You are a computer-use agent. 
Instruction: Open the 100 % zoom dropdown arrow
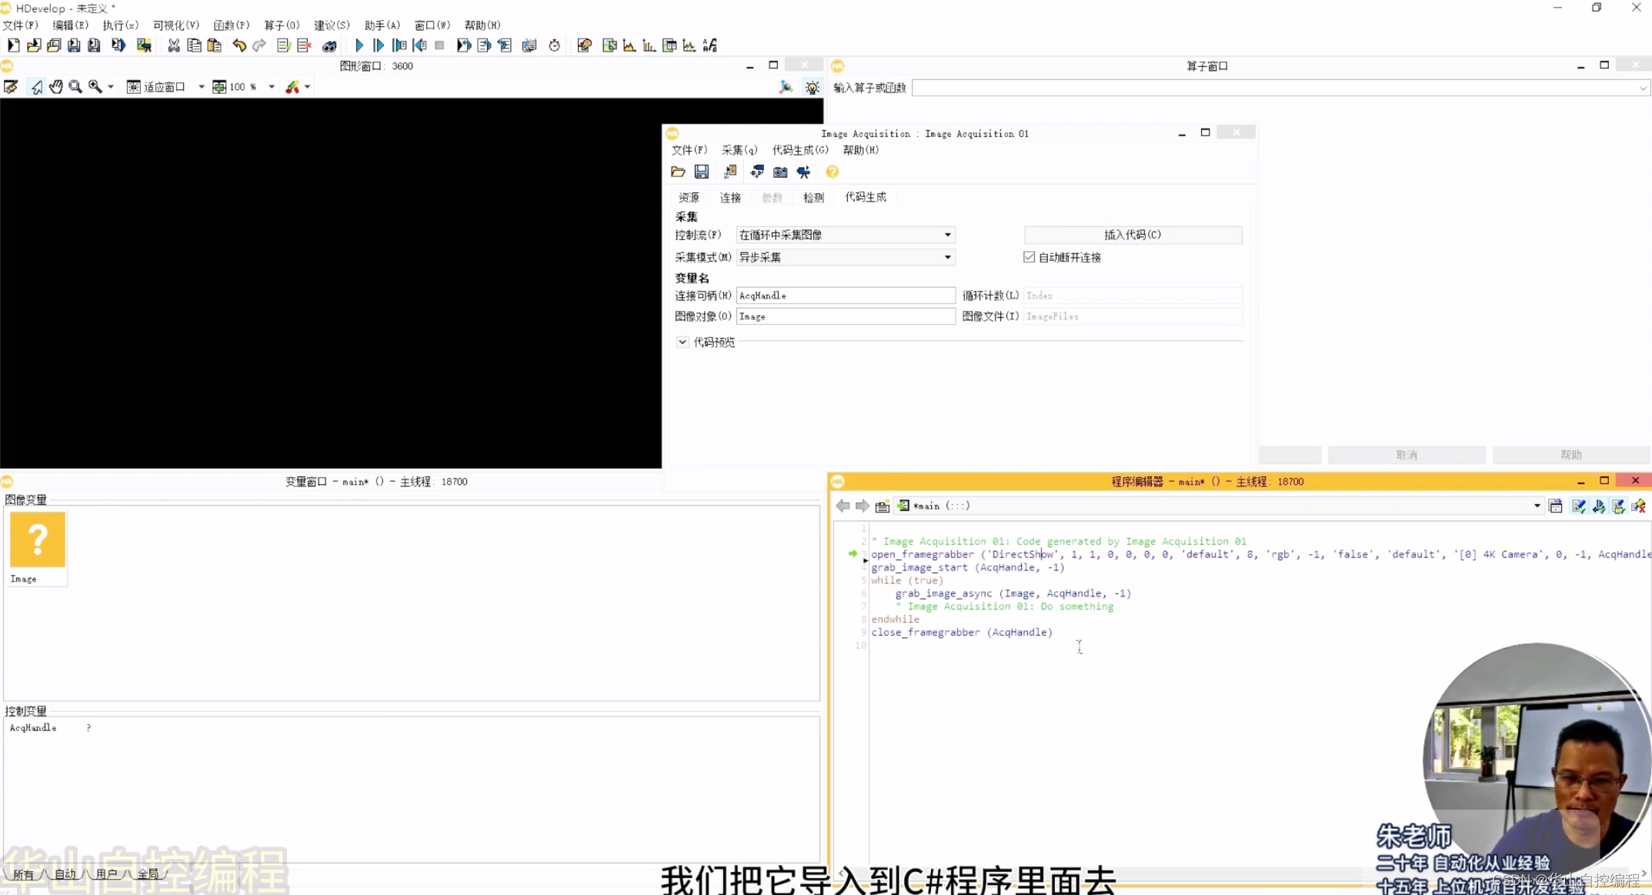(272, 87)
